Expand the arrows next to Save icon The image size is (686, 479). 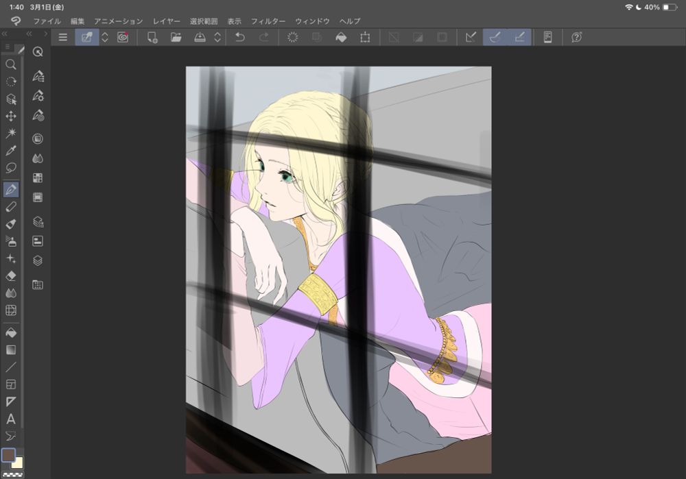(217, 37)
